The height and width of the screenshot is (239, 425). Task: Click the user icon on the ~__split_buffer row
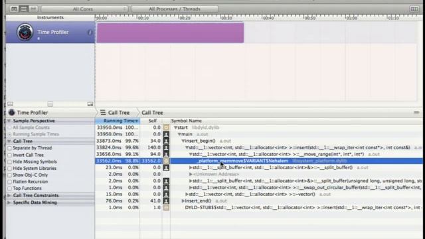tap(166, 167)
